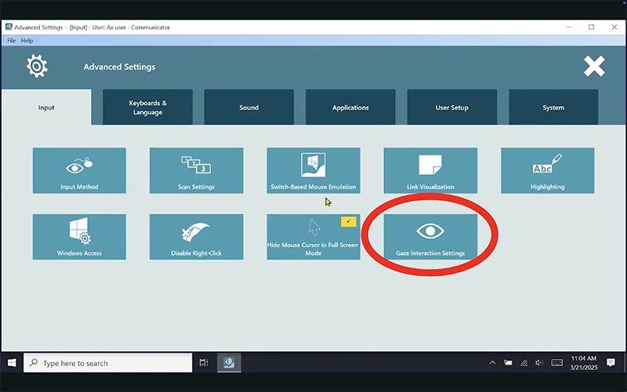The height and width of the screenshot is (392, 627).
Task: Click the Windows search box on taskbar
Action: click(x=108, y=363)
